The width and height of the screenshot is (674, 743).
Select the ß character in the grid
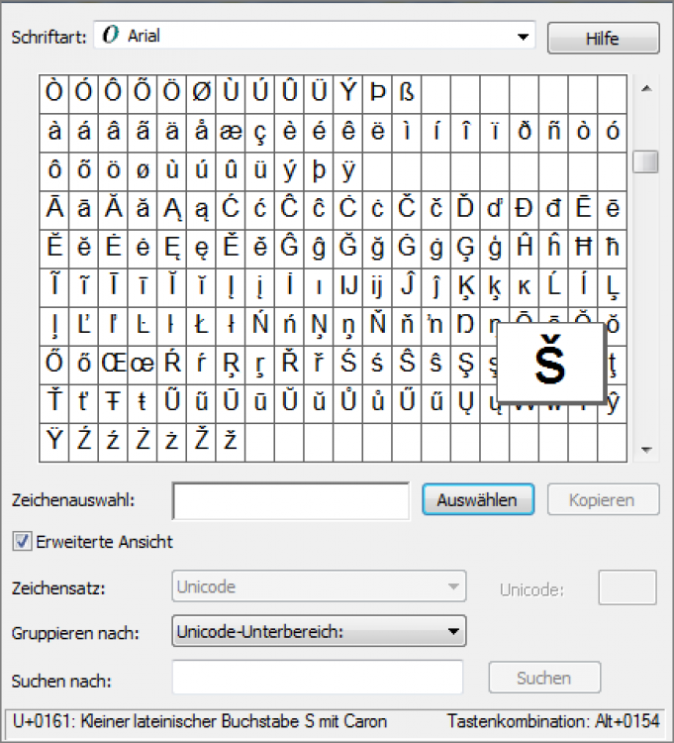407,93
